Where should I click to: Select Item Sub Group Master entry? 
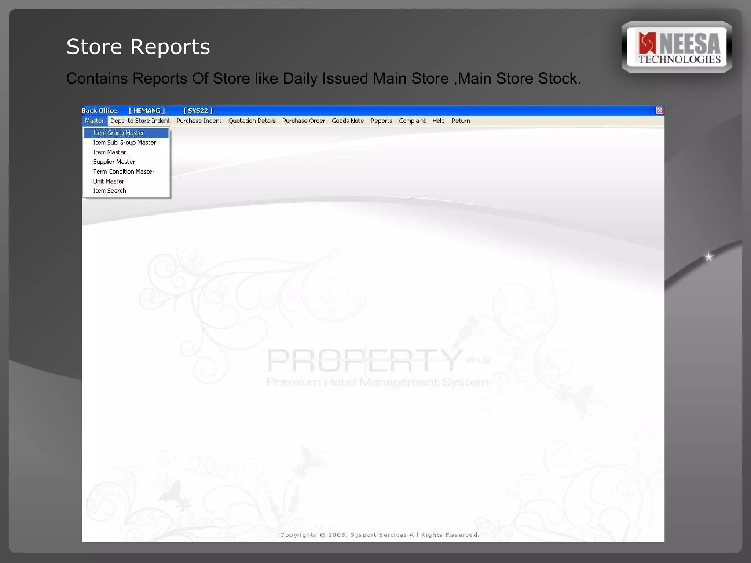[126, 143]
